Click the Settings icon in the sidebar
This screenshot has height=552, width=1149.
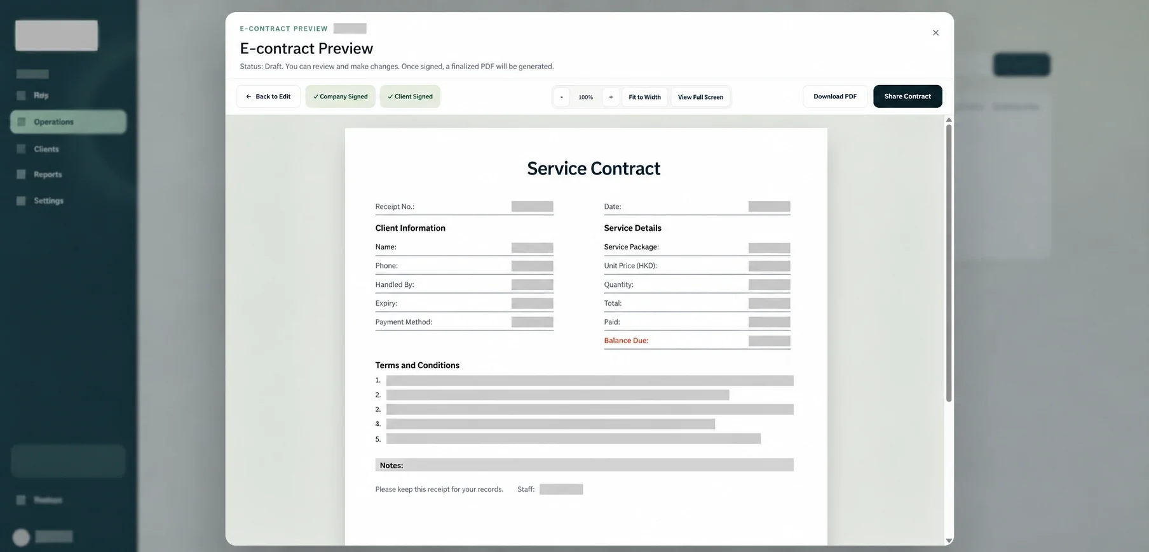point(22,200)
